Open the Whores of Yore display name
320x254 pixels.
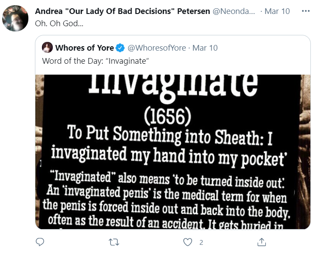pos(85,48)
